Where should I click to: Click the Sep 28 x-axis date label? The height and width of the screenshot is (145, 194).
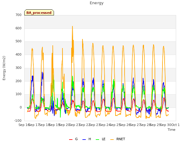coord(145,125)
